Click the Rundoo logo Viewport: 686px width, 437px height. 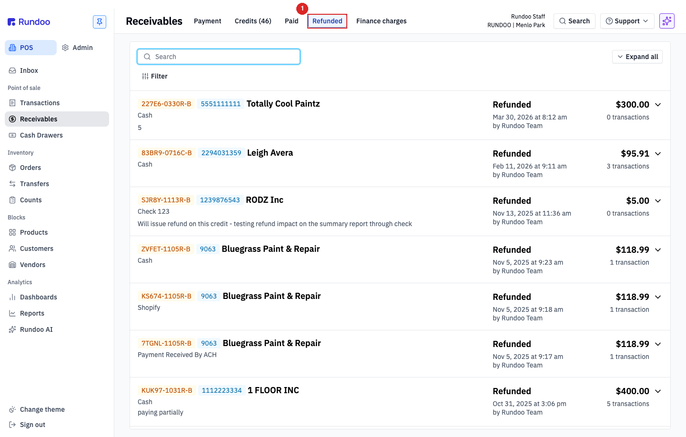point(29,22)
